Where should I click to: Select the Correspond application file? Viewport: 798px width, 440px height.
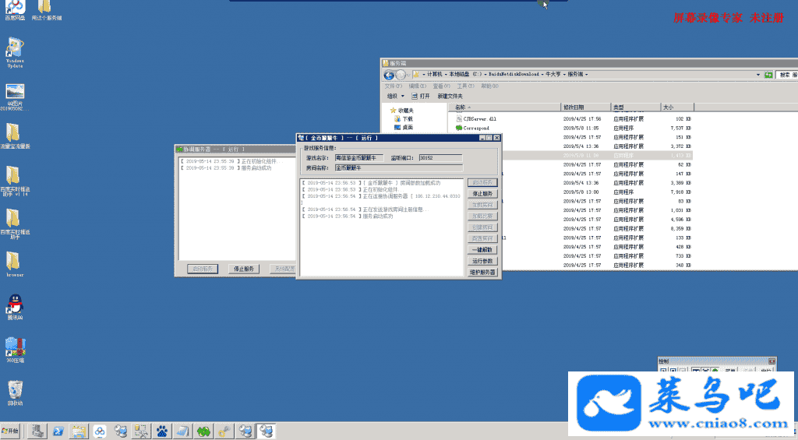[x=475, y=128]
